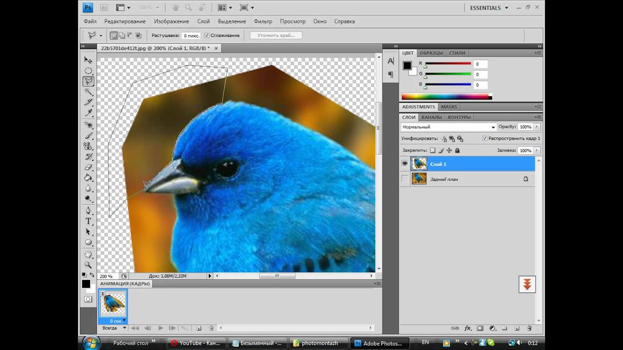Click the Уточнить край button

coord(276,35)
